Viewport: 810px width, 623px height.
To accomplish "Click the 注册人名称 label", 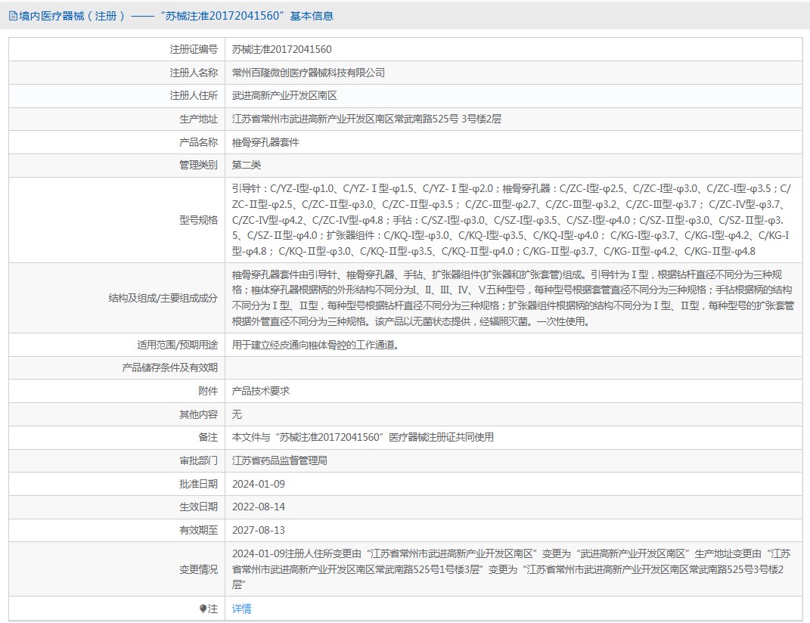I will pyautogui.click(x=194, y=73).
